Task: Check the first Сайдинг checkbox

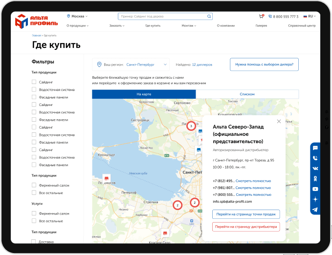Action: (34, 82)
